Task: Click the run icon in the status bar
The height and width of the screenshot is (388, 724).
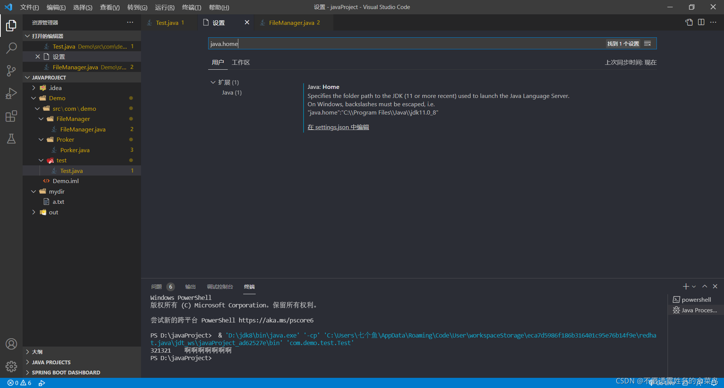Action: 42,383
